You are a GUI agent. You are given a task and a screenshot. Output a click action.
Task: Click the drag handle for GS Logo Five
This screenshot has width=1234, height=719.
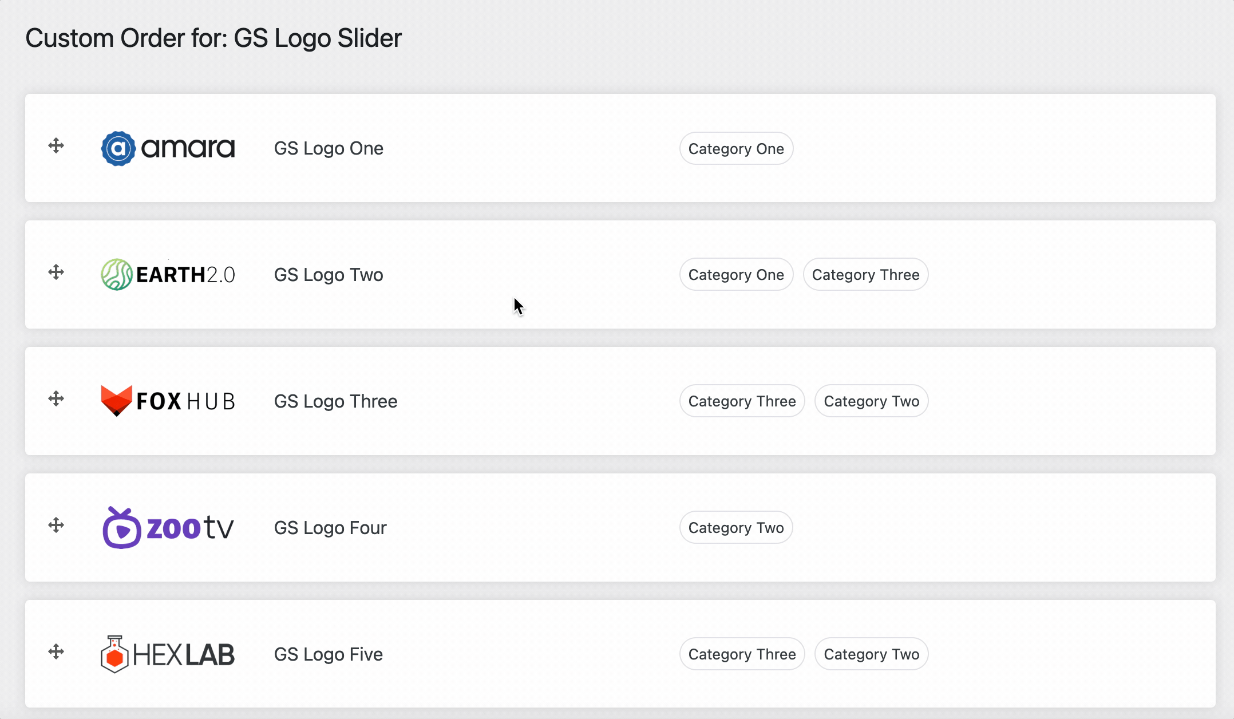click(x=57, y=653)
